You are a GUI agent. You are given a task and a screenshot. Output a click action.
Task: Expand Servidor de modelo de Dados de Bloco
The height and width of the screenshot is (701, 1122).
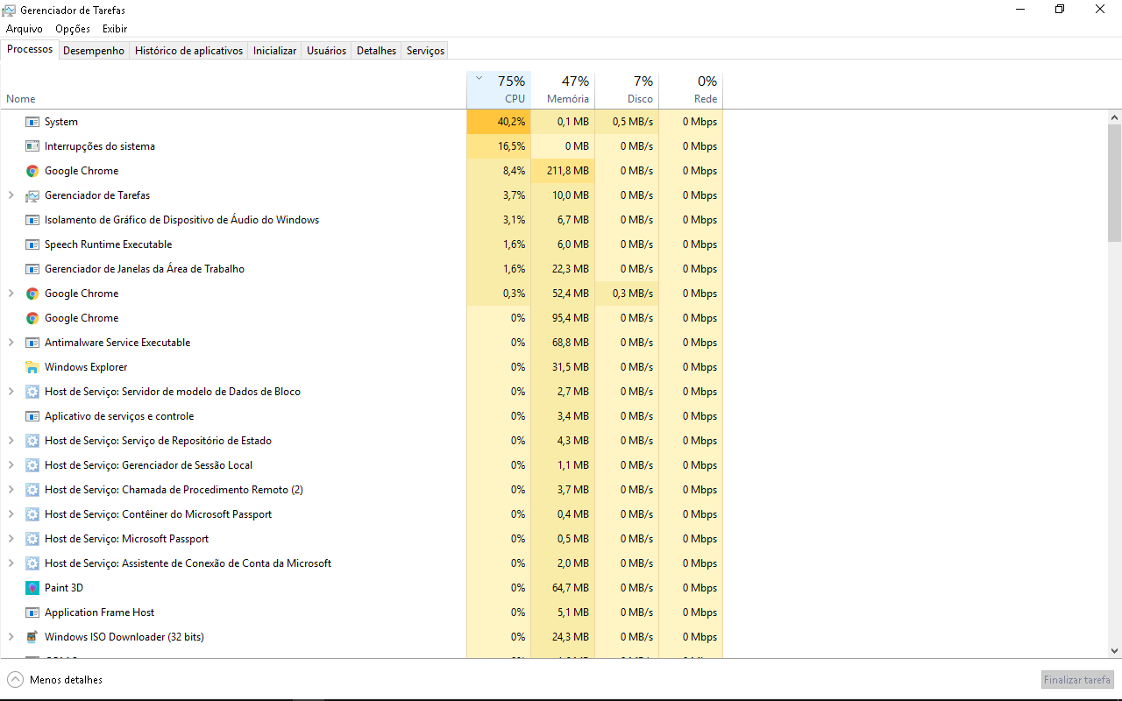pyautogui.click(x=11, y=392)
